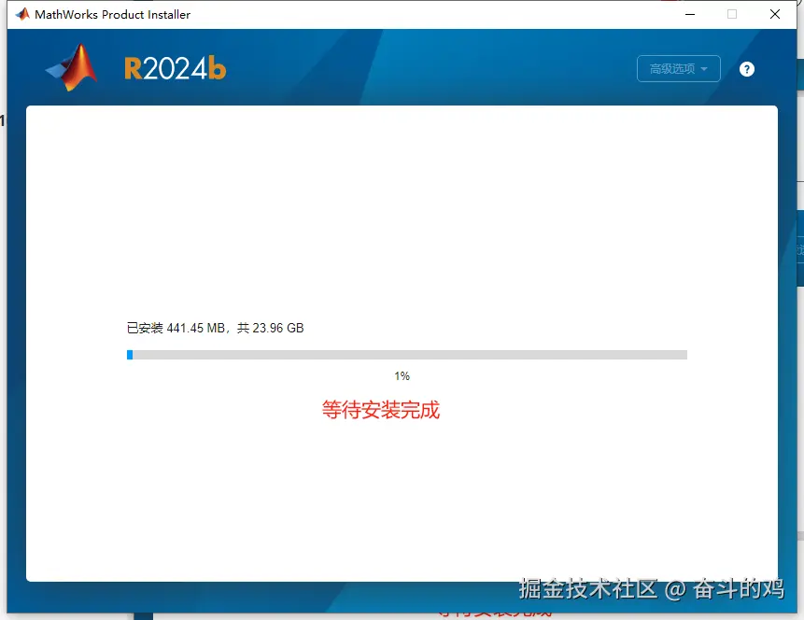Click the MathWorks Product Installer title text
The width and height of the screenshot is (804, 620).
click(112, 15)
